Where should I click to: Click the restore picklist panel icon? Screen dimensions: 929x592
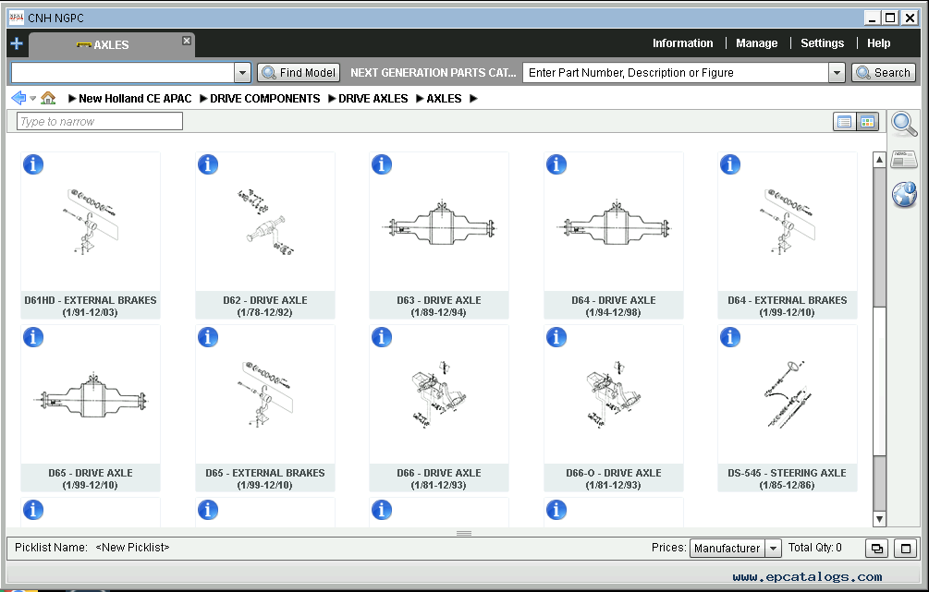coord(877,549)
